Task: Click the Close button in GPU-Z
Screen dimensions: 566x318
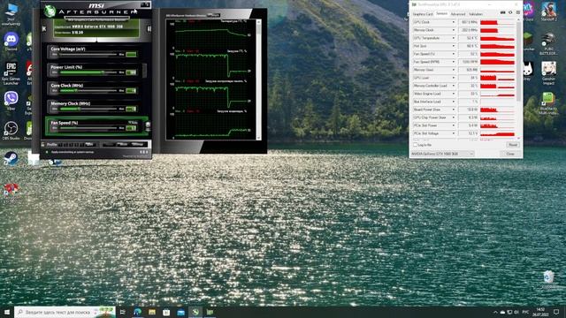Action: [x=510, y=154]
